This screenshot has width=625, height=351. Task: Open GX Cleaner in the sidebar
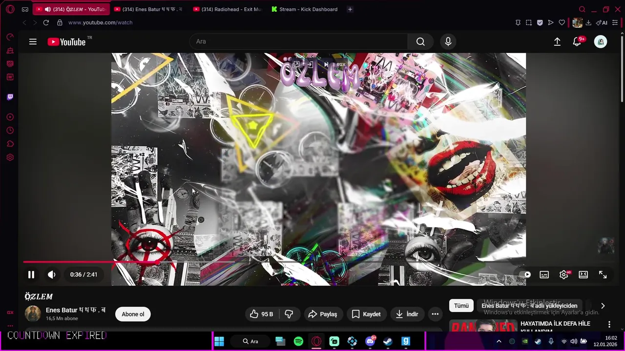(x=10, y=51)
